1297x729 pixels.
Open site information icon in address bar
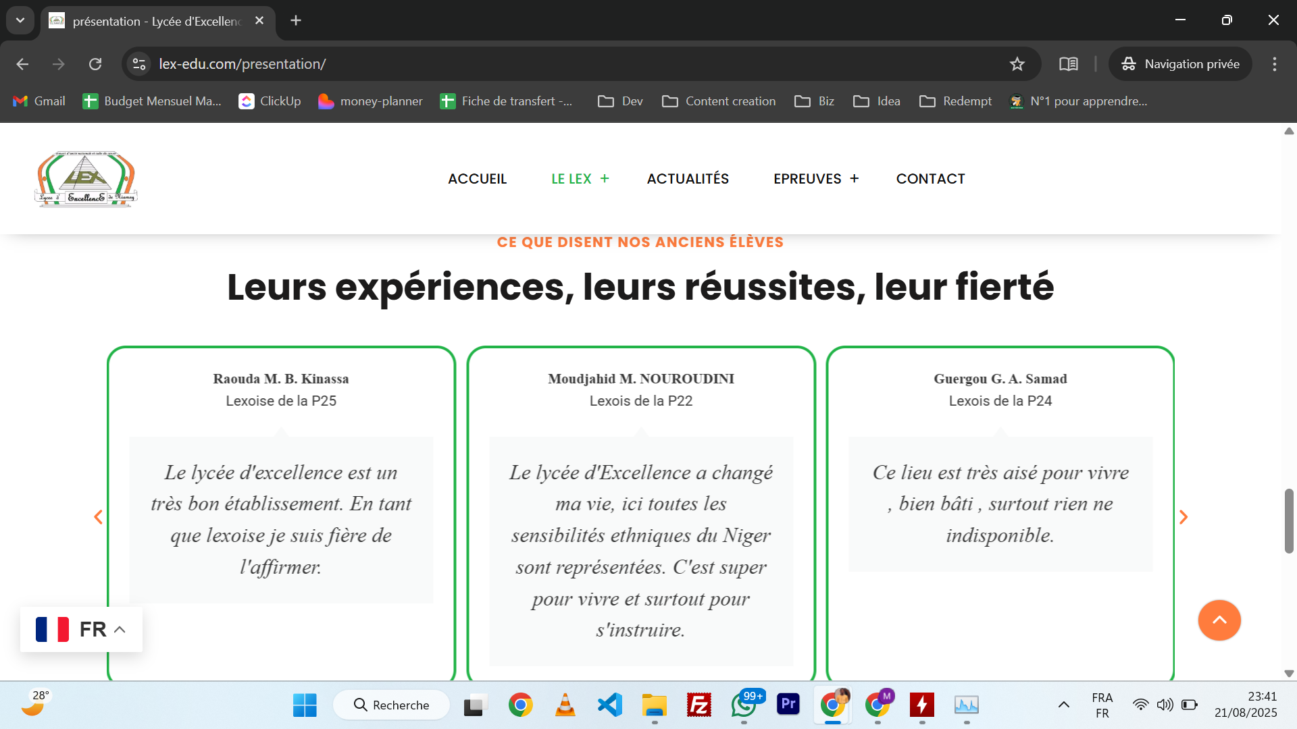[139, 64]
